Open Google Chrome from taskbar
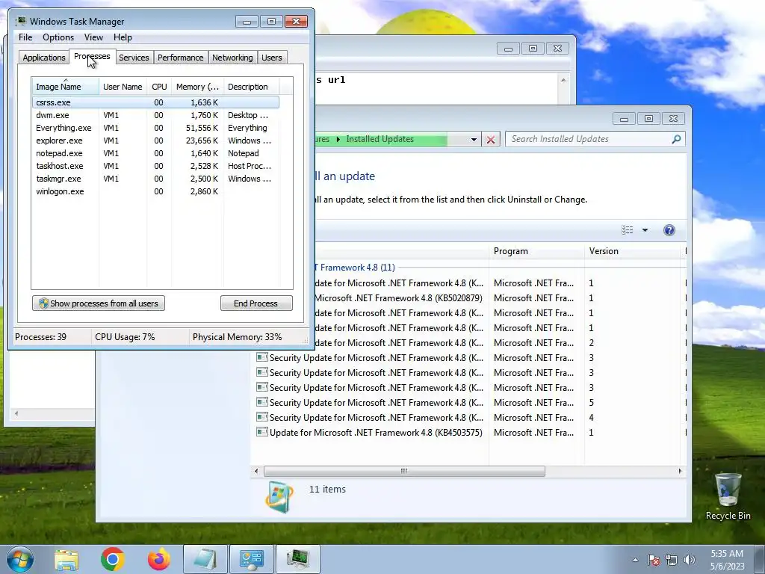Screen dimensions: 765x574 coord(112,559)
